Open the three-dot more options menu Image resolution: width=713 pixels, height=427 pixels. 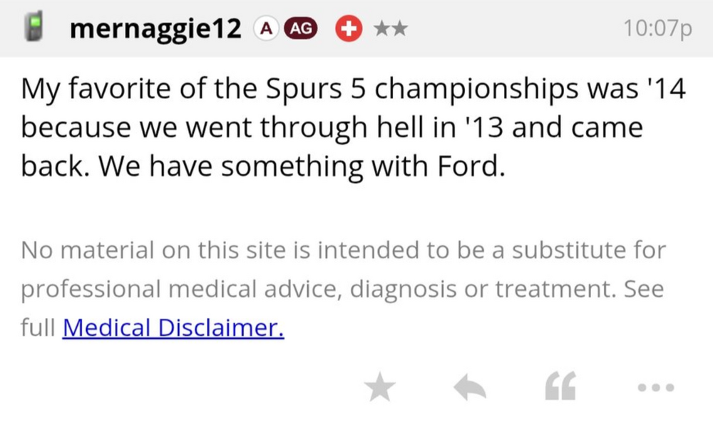coord(655,388)
